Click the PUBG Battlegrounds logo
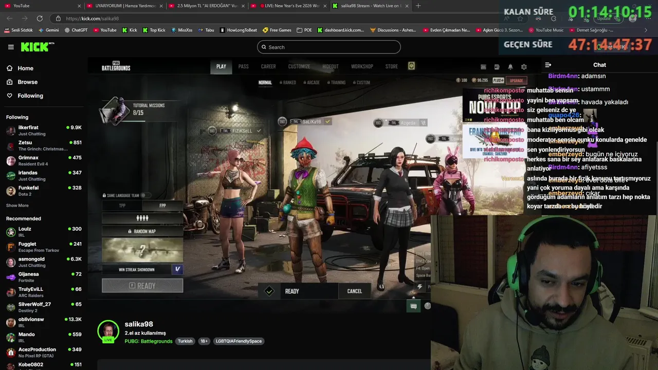Screen dimensions: 658x370 pyautogui.click(x=116, y=66)
